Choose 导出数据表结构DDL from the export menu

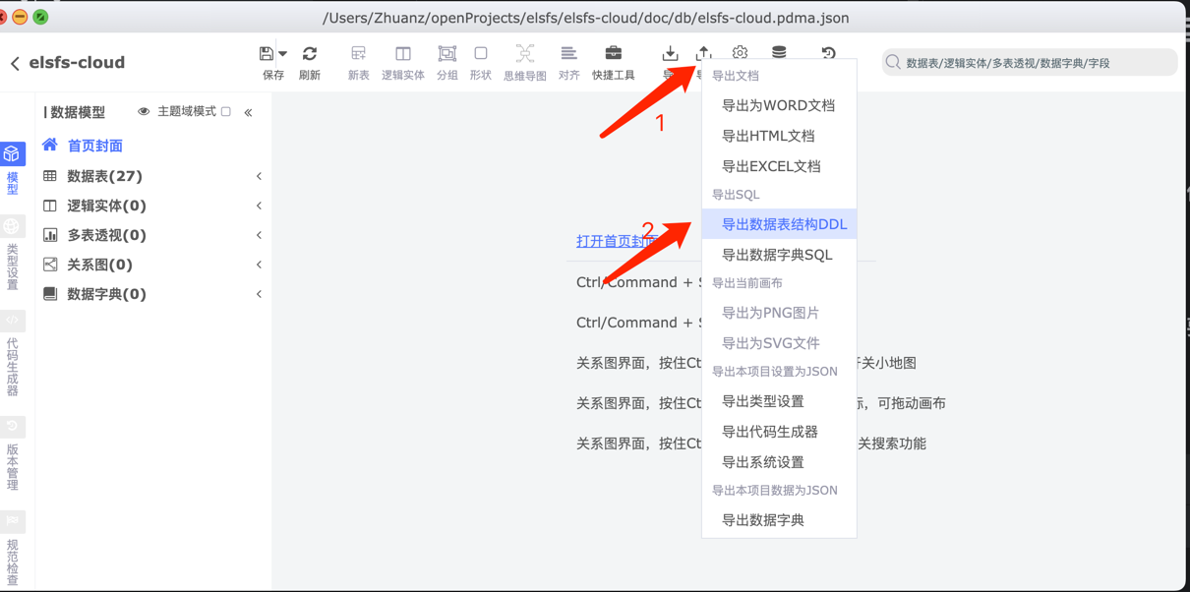(x=784, y=224)
